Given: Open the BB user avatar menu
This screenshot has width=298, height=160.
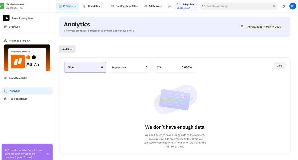Looking at the screenshot, I should point(293,6).
